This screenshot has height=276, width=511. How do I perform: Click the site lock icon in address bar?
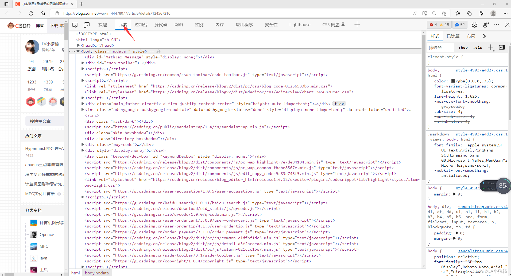pos(57,13)
